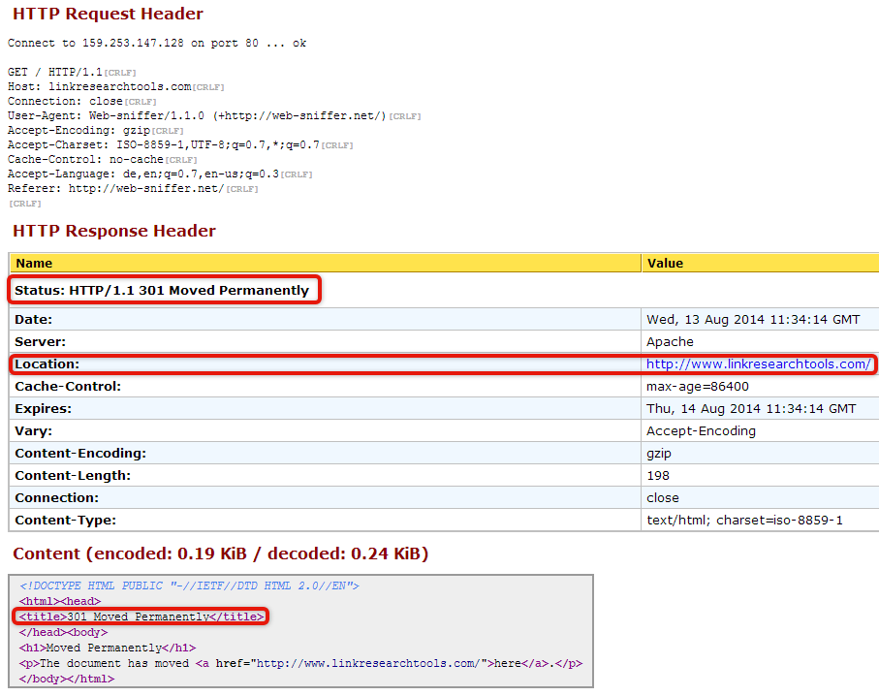Select the 'Expires:' header name cell
Screen dimensions: 879x696
325,408
